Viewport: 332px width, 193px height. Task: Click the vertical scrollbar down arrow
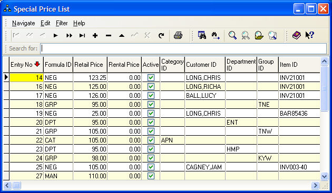(324, 176)
